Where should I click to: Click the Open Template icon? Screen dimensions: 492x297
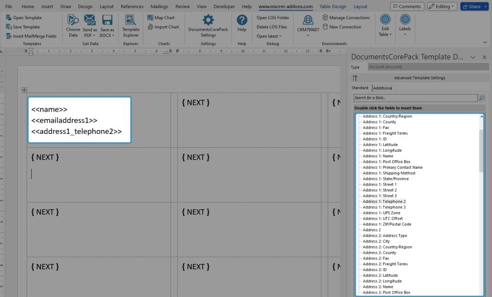(9, 18)
